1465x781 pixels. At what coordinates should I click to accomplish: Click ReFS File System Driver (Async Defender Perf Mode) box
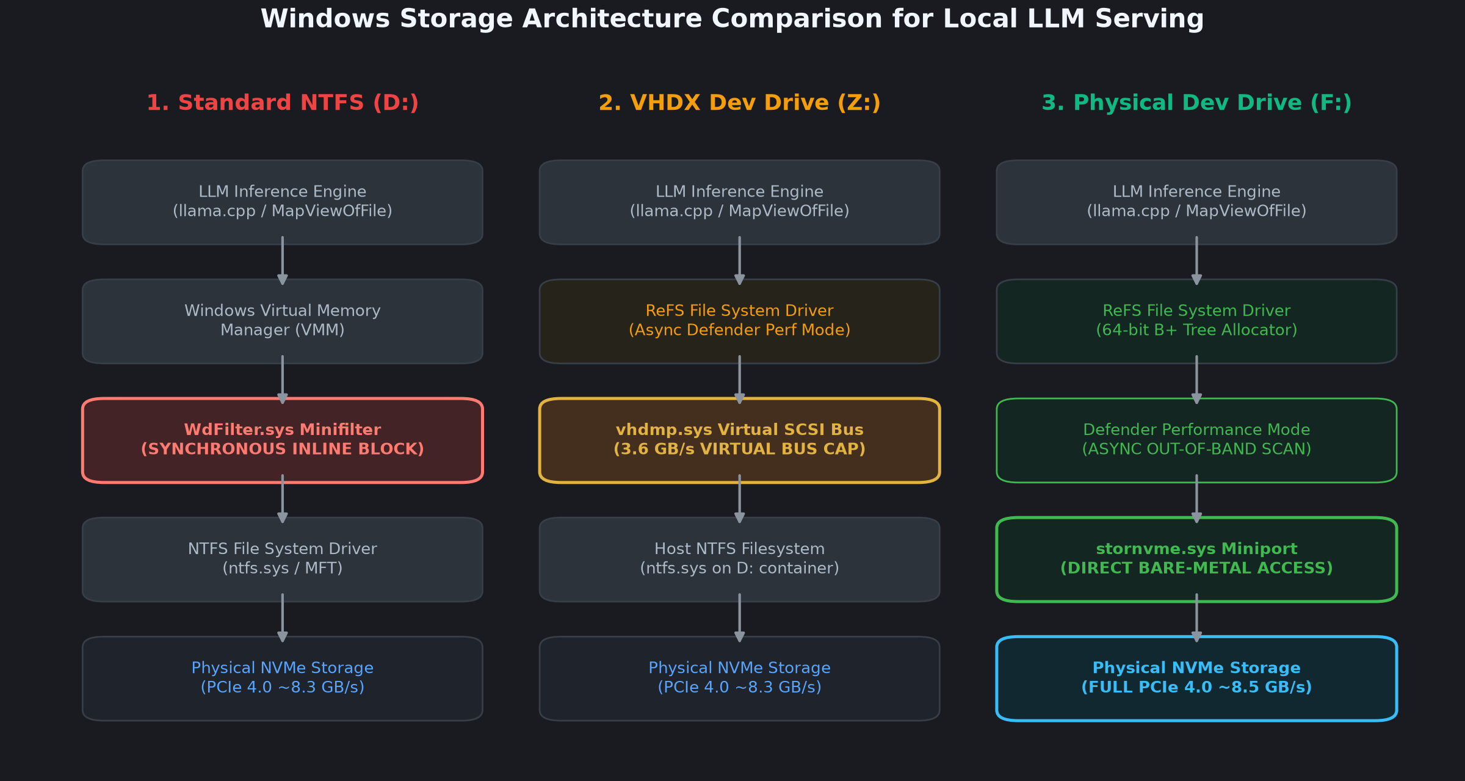click(x=739, y=322)
